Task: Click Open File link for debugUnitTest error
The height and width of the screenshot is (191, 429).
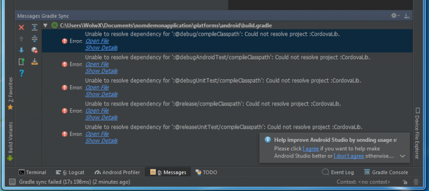Action: 97,87
